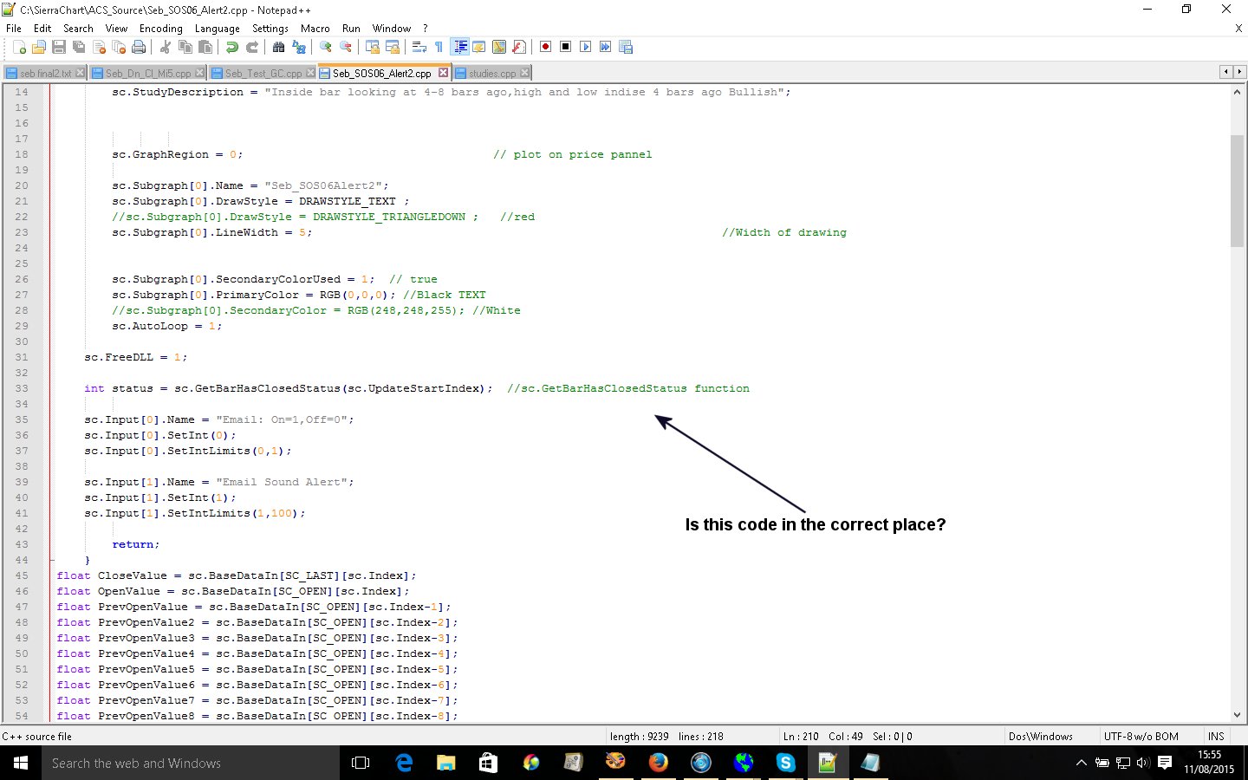This screenshot has height=780, width=1248.
Task: Open Find using the binoculars icon
Action: pos(278,47)
